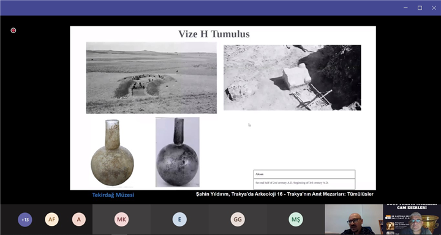Viewport: 441px width, 235px height.
Task: Select the E participant avatar
Action: 179,220
